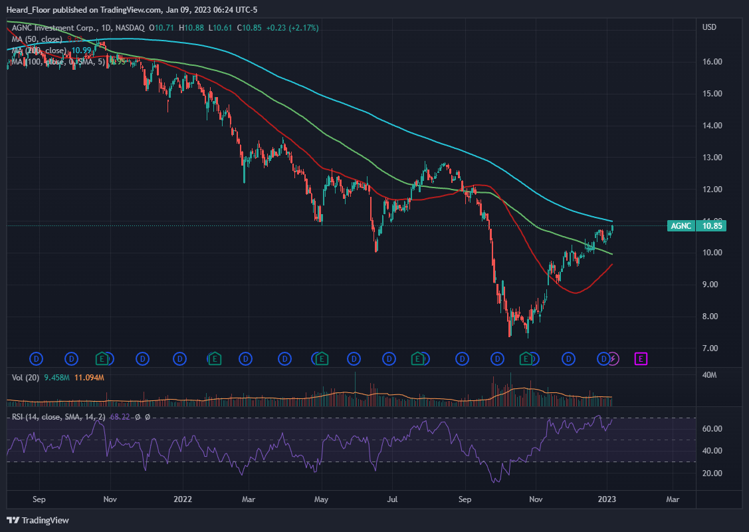Image resolution: width=749 pixels, height=532 pixels.
Task: Click the 2022 label on the time axis
Action: point(183,499)
